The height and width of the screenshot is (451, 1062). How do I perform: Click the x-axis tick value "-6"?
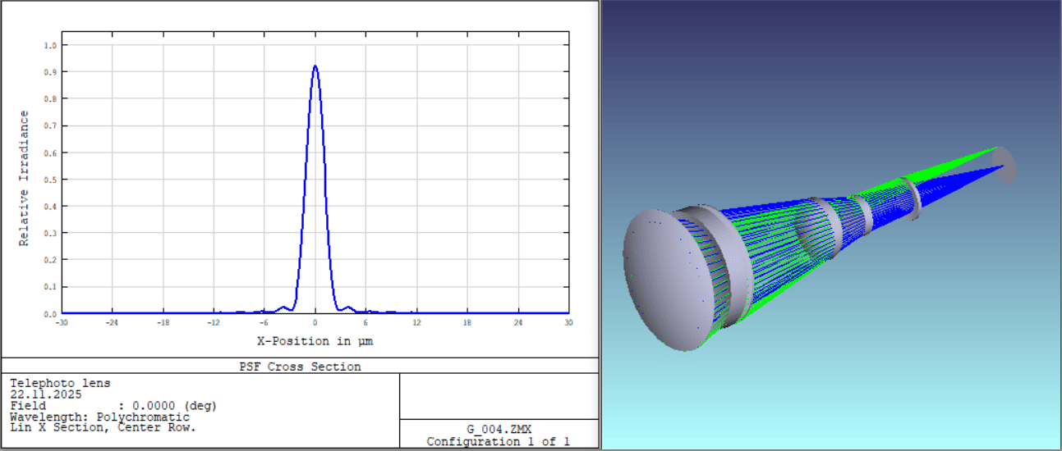[264, 322]
